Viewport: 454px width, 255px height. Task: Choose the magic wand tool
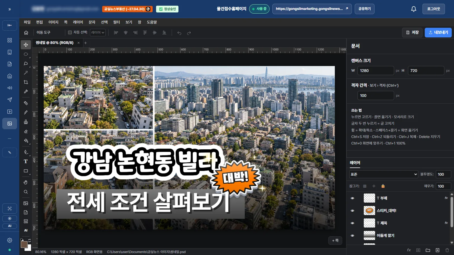coord(26,73)
